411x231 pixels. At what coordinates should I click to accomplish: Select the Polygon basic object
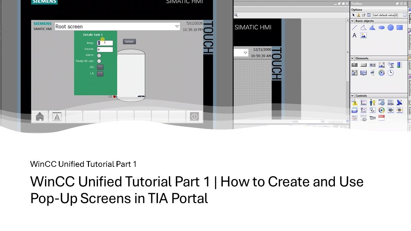point(372,28)
